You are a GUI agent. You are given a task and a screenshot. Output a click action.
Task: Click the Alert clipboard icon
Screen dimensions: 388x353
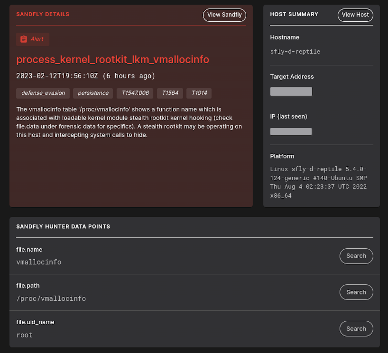[x=24, y=39]
